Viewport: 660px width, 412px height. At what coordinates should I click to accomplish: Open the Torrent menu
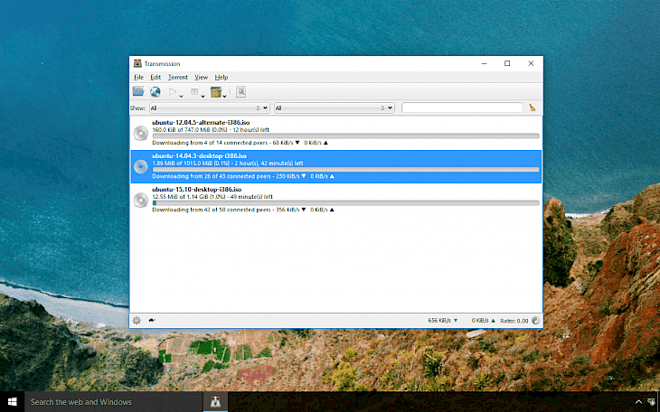177,77
